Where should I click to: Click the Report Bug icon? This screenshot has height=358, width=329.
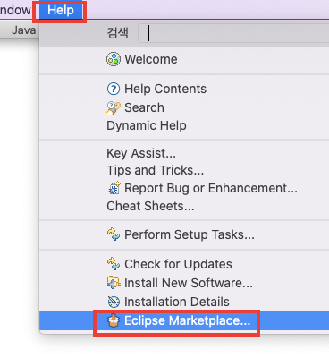pyautogui.click(x=114, y=189)
